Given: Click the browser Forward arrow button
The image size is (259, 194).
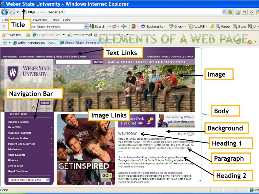Looking at the screenshot, I should pyautogui.click(x=12, y=12).
